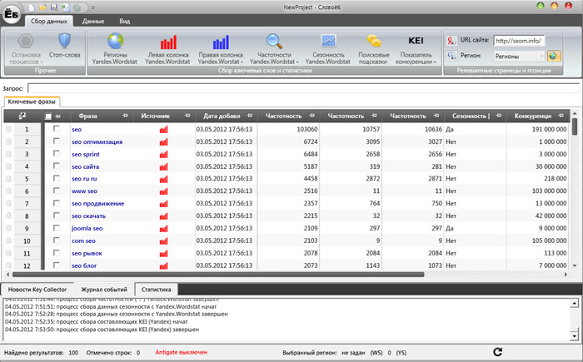Open the Стоп-слова shield tool
Image resolution: width=583 pixels, height=362 pixels.
click(65, 42)
